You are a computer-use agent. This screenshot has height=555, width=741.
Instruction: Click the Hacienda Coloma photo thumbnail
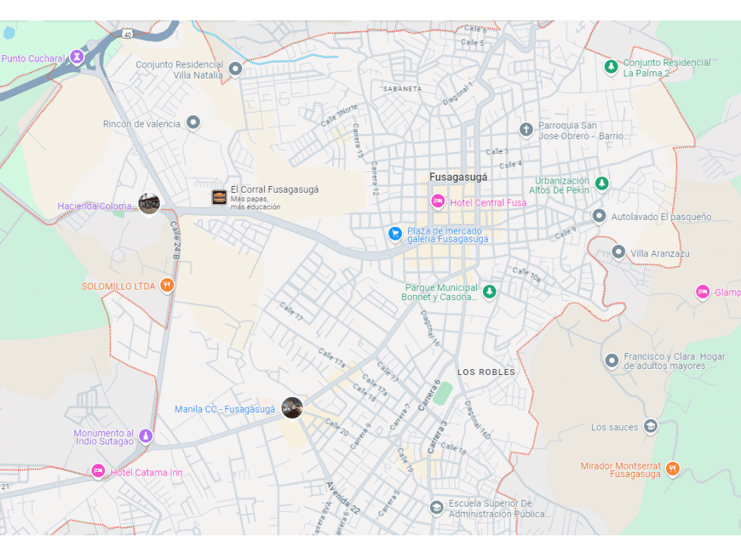click(x=149, y=203)
